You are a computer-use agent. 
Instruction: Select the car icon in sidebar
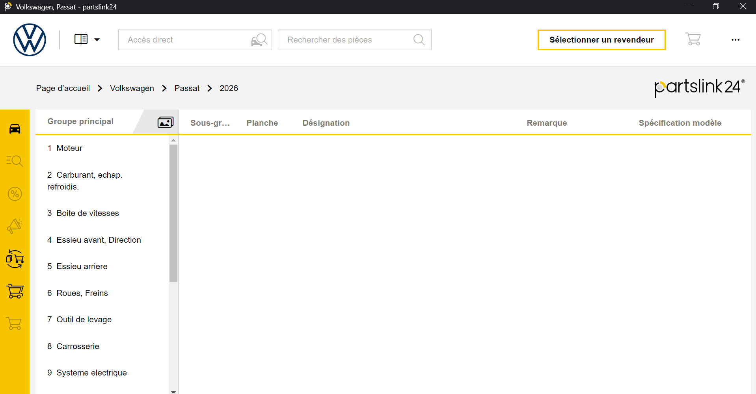[15, 129]
